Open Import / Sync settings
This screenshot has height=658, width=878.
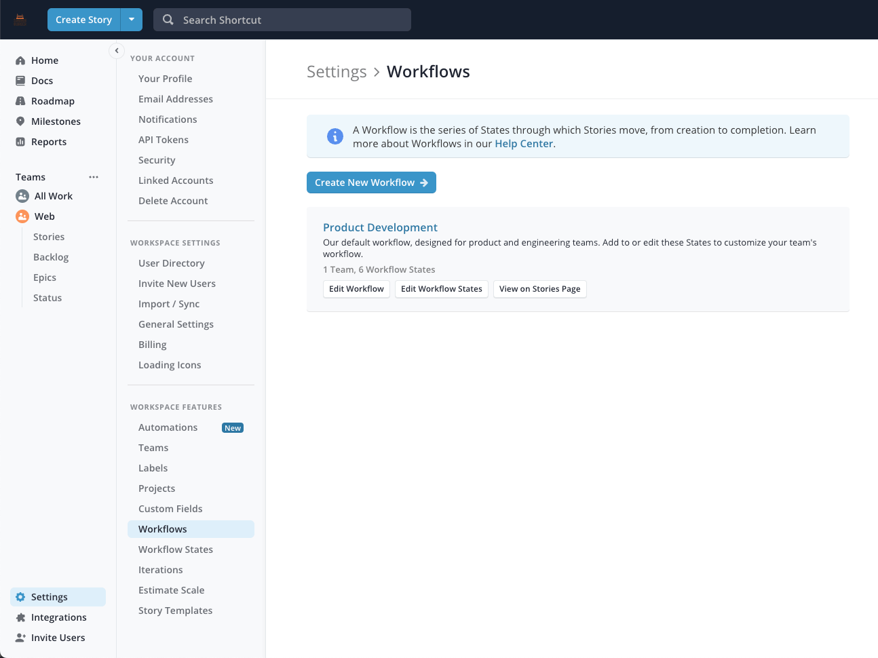coord(169,304)
